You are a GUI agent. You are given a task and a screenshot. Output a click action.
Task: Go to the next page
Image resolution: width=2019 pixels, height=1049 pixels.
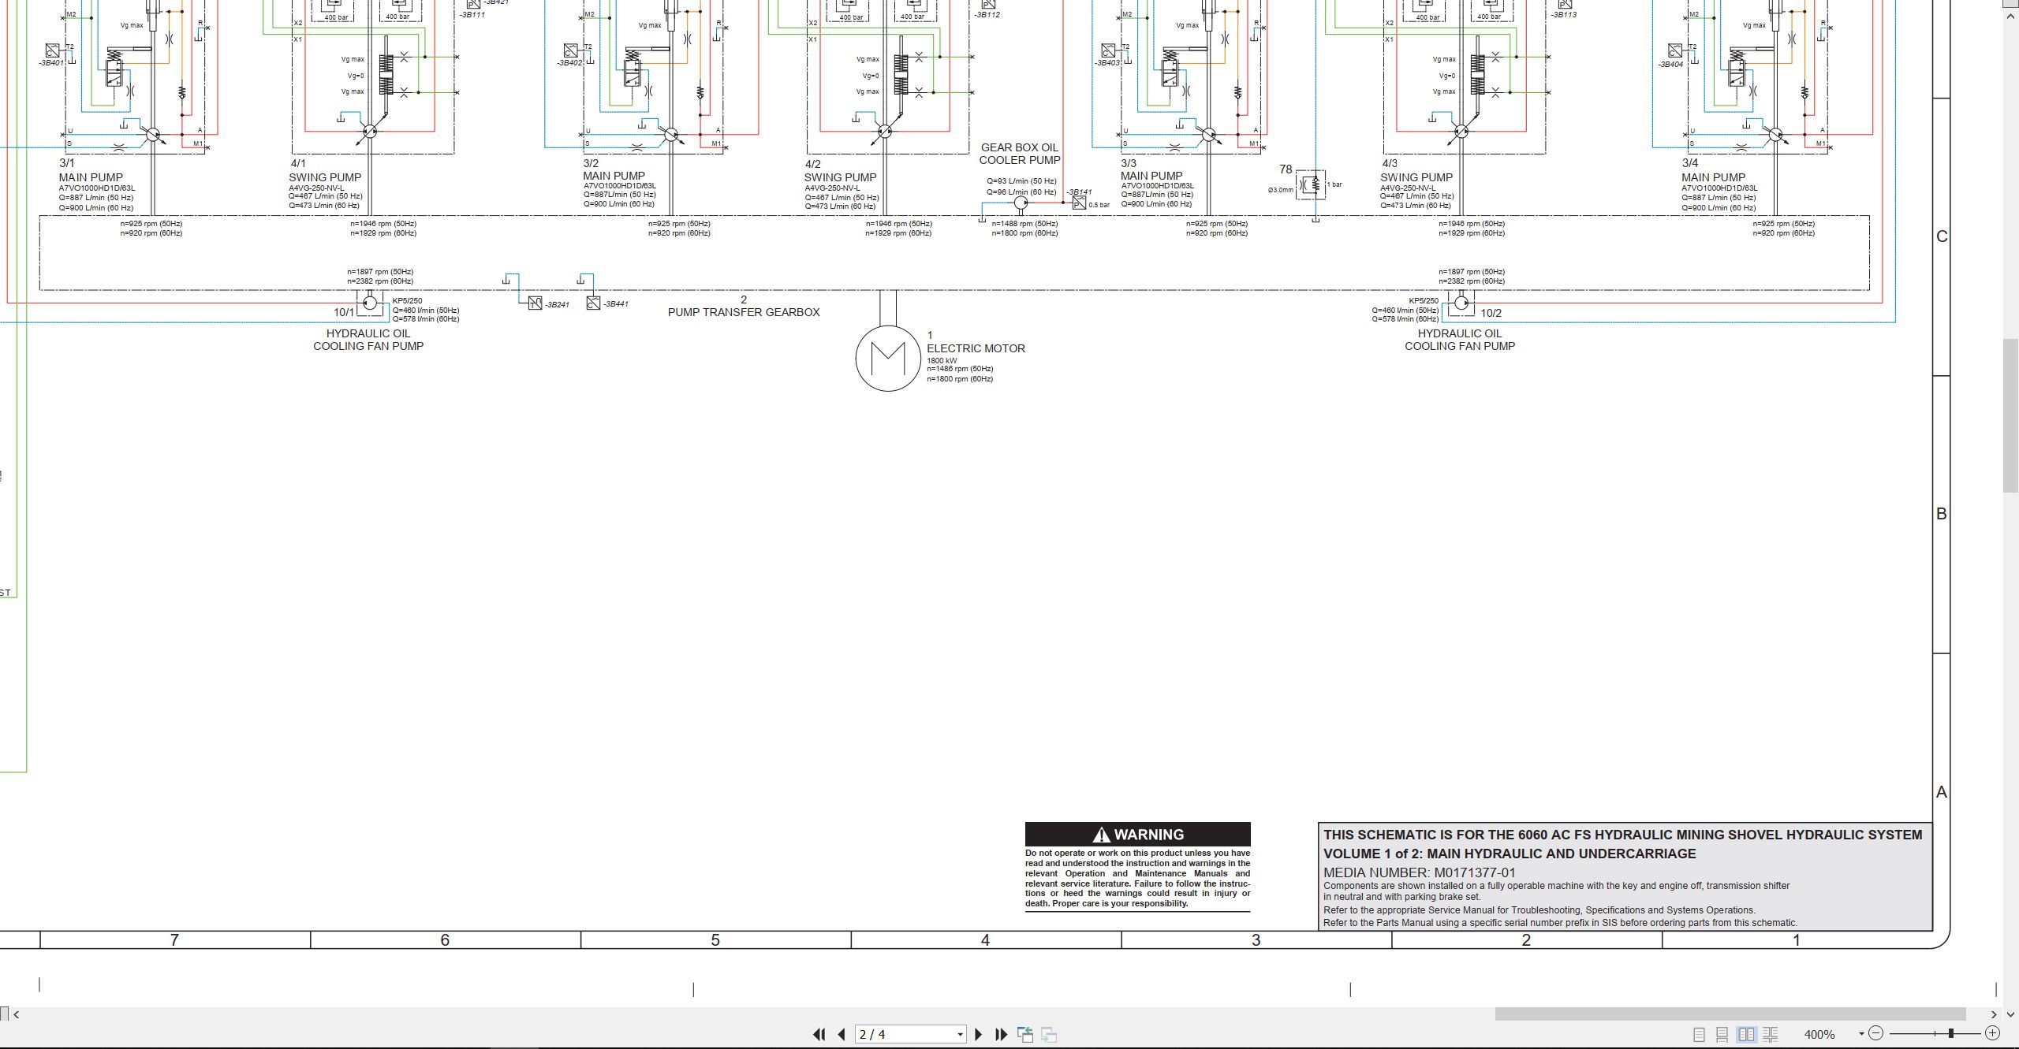coord(979,1034)
